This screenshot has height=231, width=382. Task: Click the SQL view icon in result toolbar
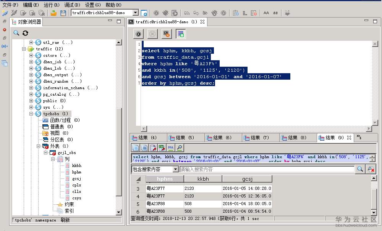click(x=171, y=148)
